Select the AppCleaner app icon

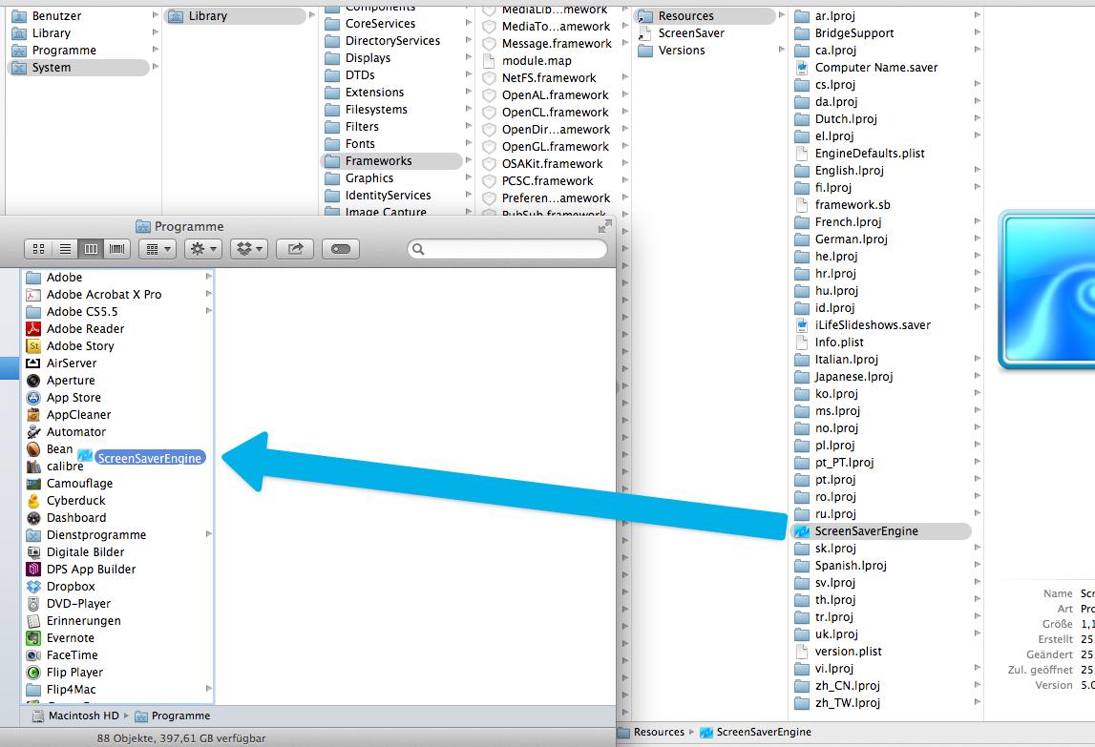coord(33,415)
